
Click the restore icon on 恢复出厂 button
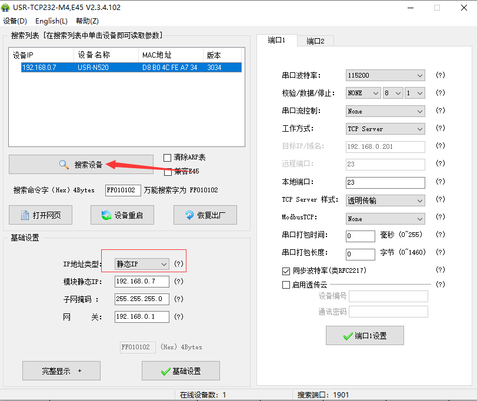189,215
